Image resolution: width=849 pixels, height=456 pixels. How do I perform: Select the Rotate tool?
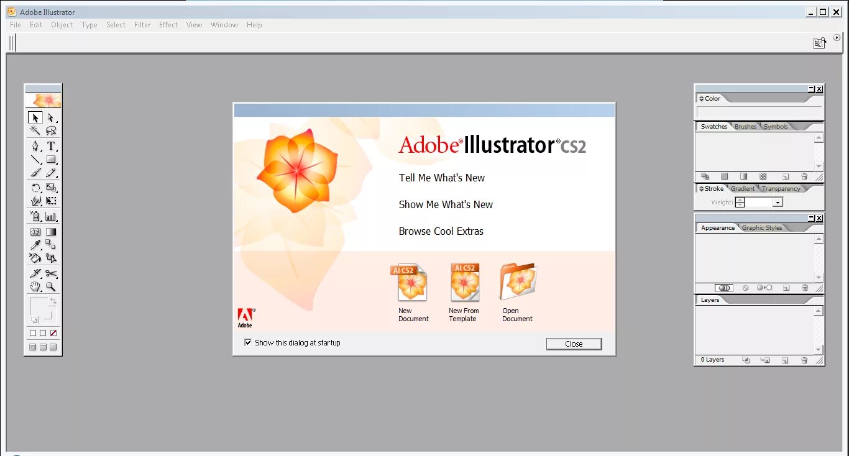point(35,188)
